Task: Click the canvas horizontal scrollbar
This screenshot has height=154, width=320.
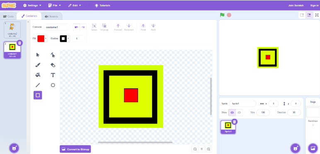Action: pyautogui.click(x=135, y=142)
